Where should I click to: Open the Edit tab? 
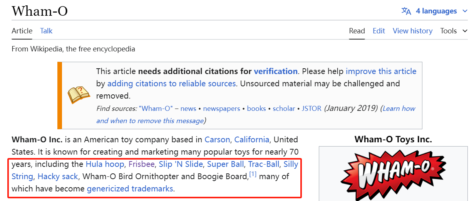(x=379, y=31)
